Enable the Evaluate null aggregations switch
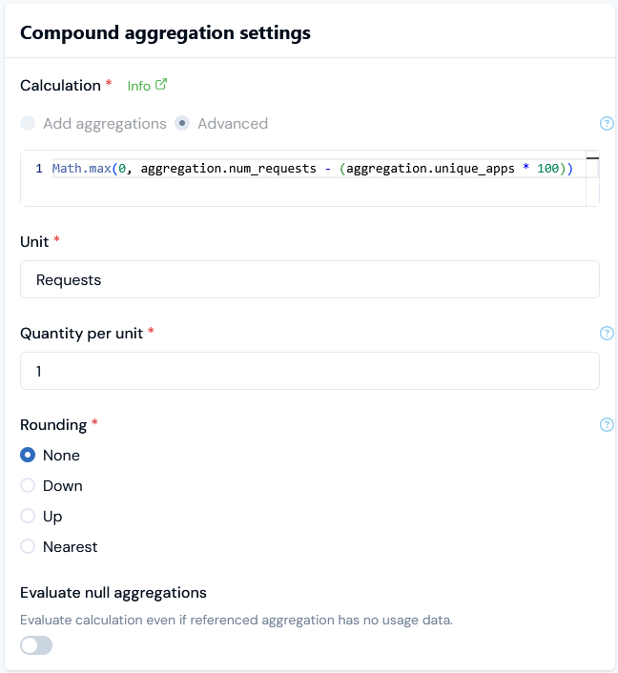This screenshot has width=618, height=673. [x=36, y=646]
